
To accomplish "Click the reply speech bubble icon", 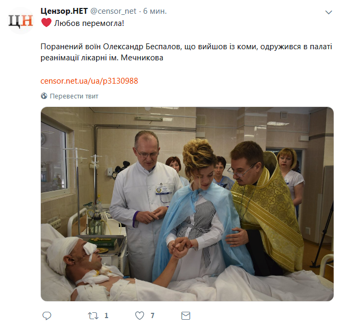I will [x=47, y=315].
